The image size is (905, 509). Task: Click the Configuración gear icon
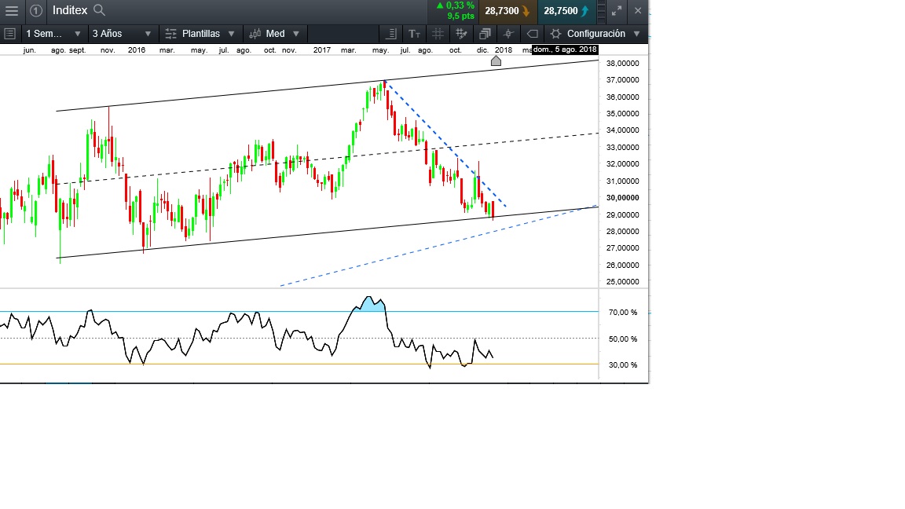(x=555, y=34)
